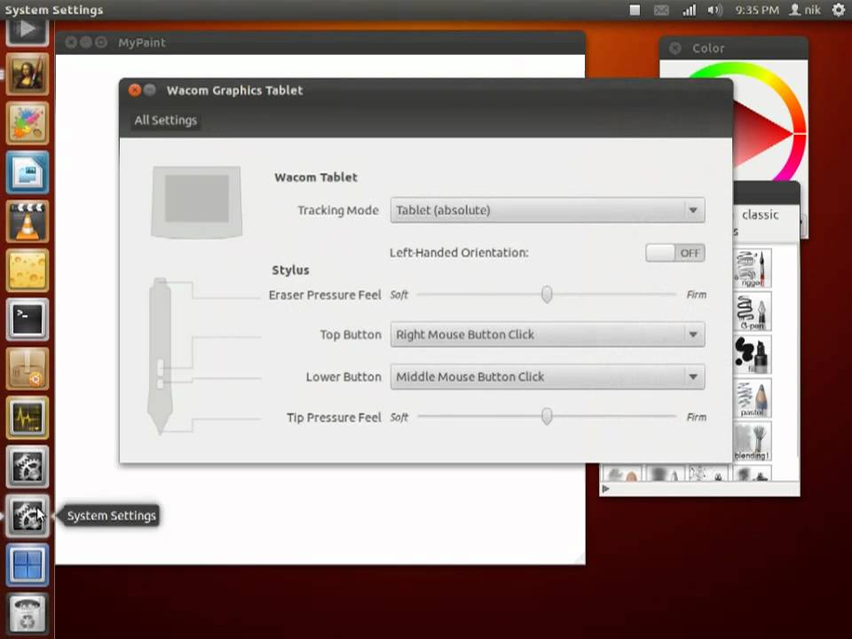Open the Top Button action dropdown
This screenshot has height=639, width=852.
(x=548, y=335)
